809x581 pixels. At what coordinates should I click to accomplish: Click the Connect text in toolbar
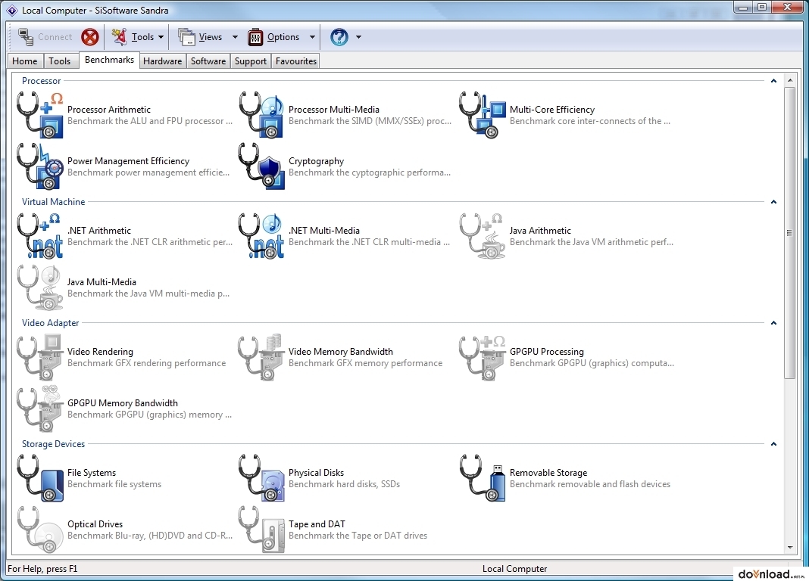[55, 37]
